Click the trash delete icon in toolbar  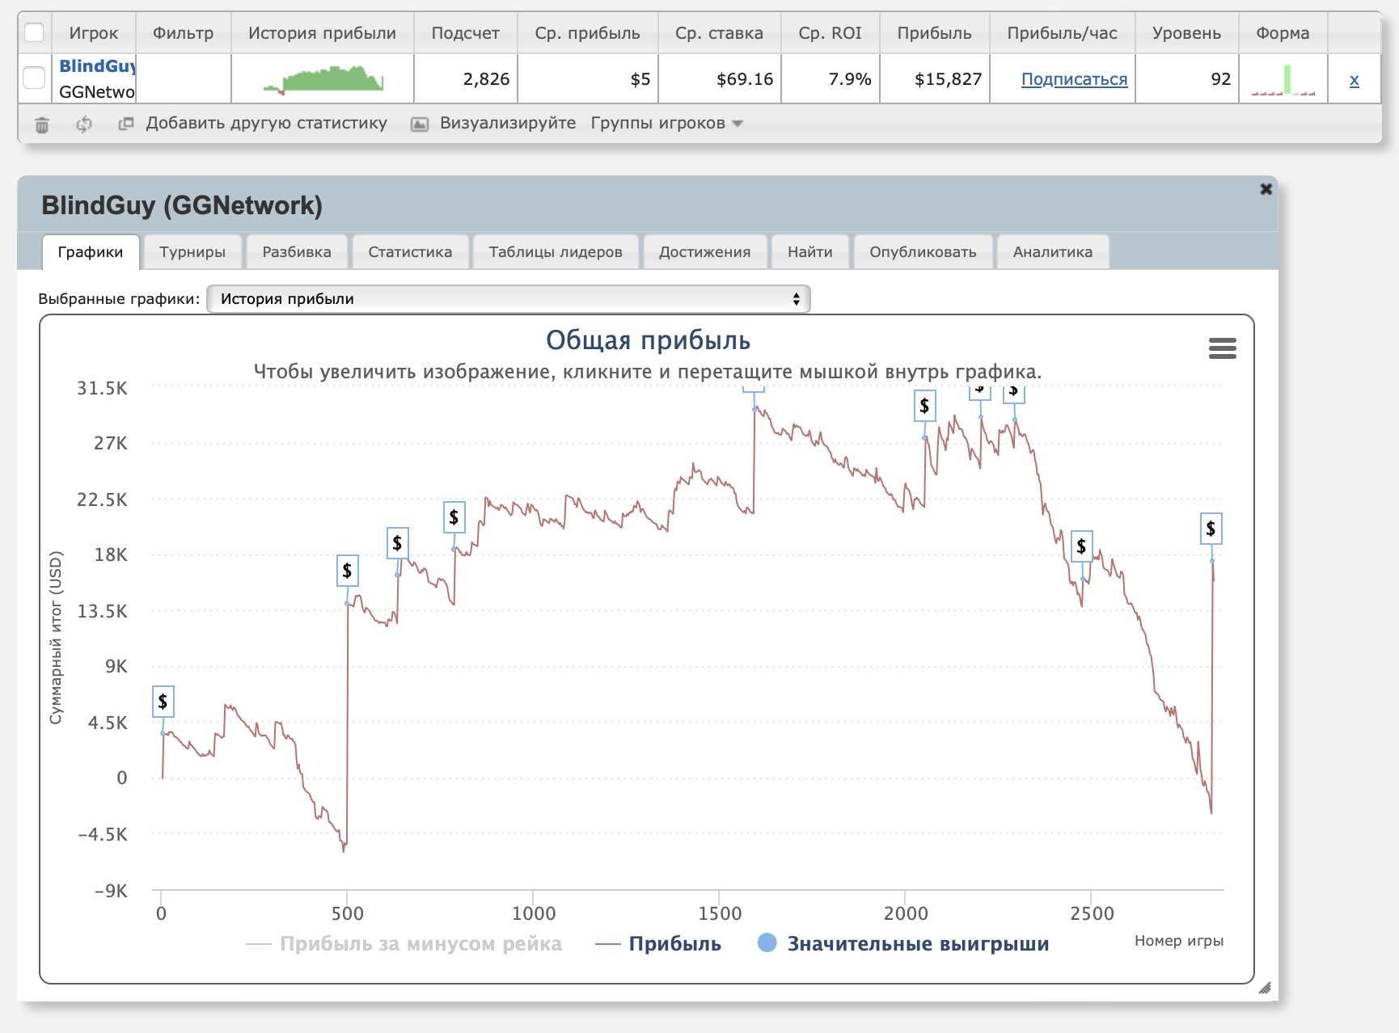tap(42, 124)
